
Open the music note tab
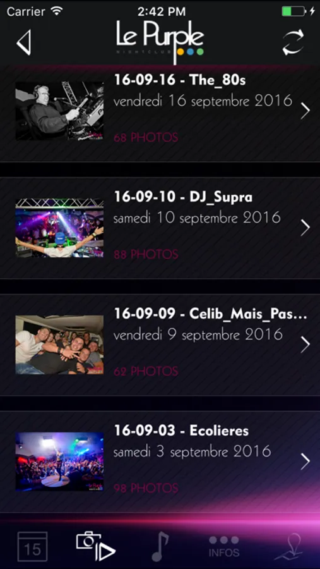click(x=160, y=546)
